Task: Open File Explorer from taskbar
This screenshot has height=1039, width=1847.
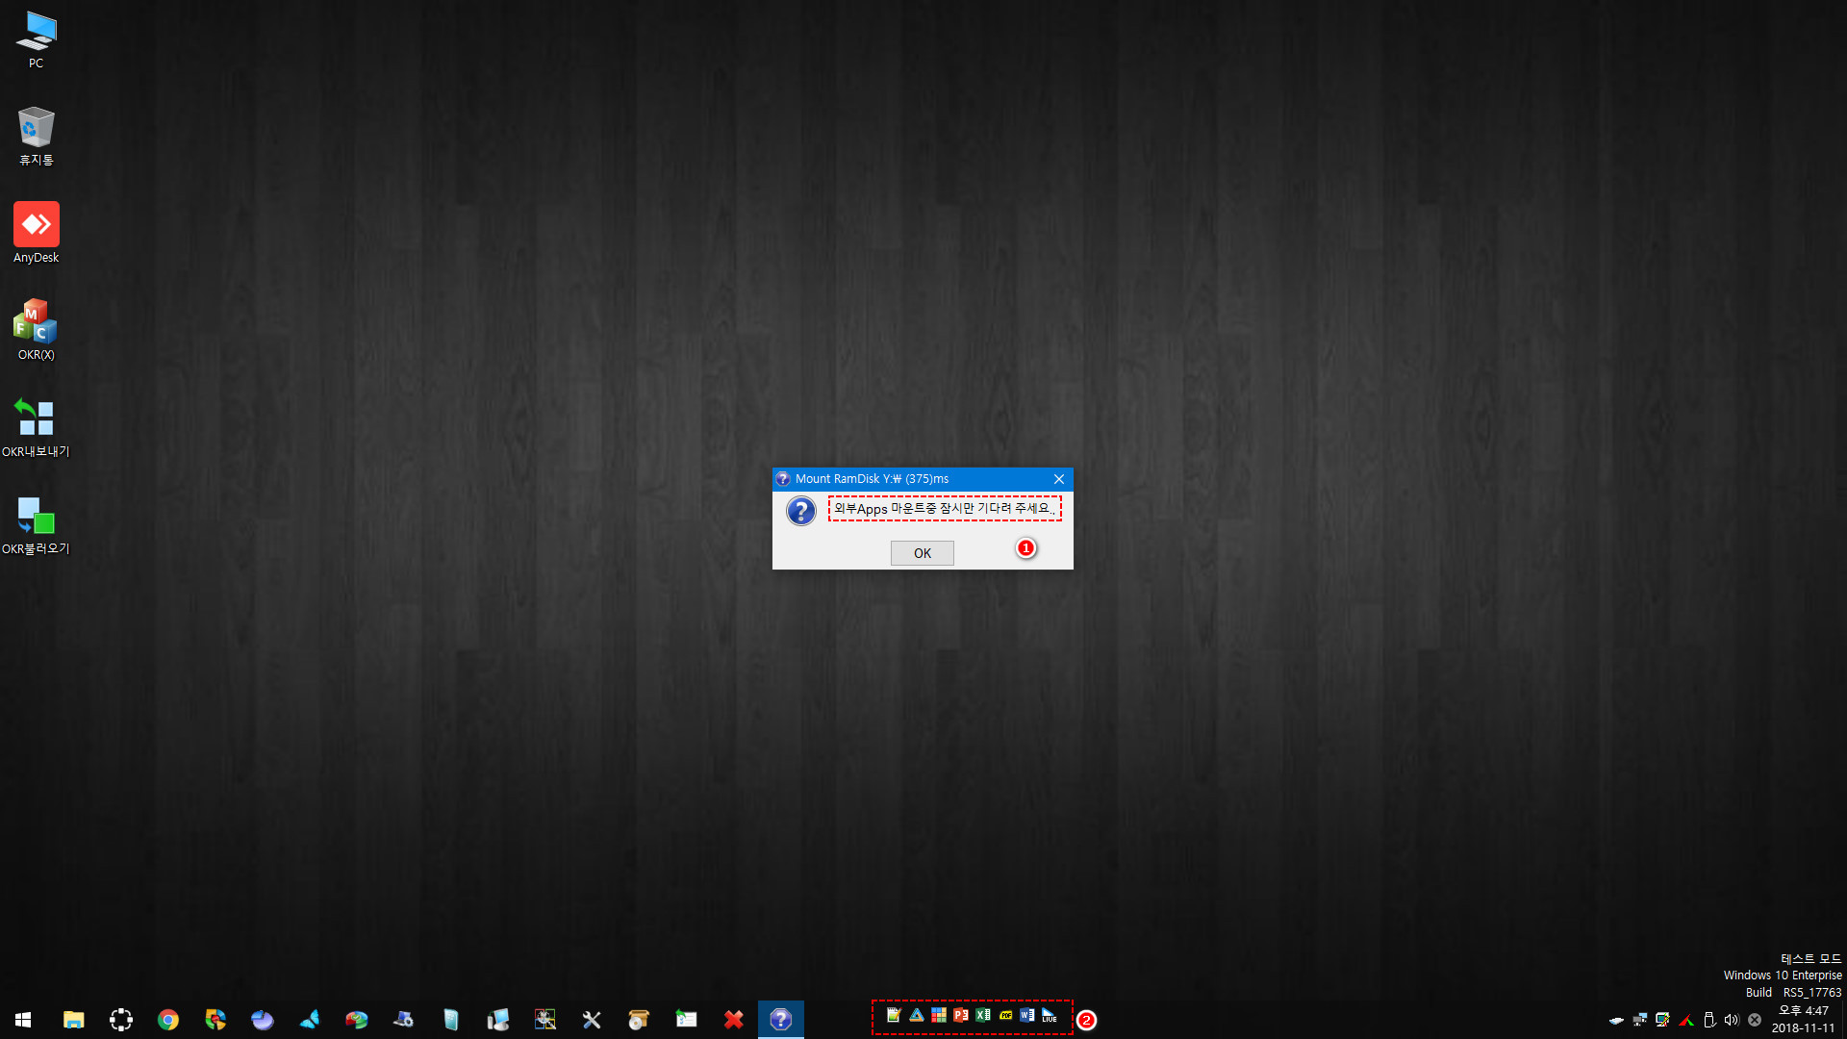Action: point(74,1020)
